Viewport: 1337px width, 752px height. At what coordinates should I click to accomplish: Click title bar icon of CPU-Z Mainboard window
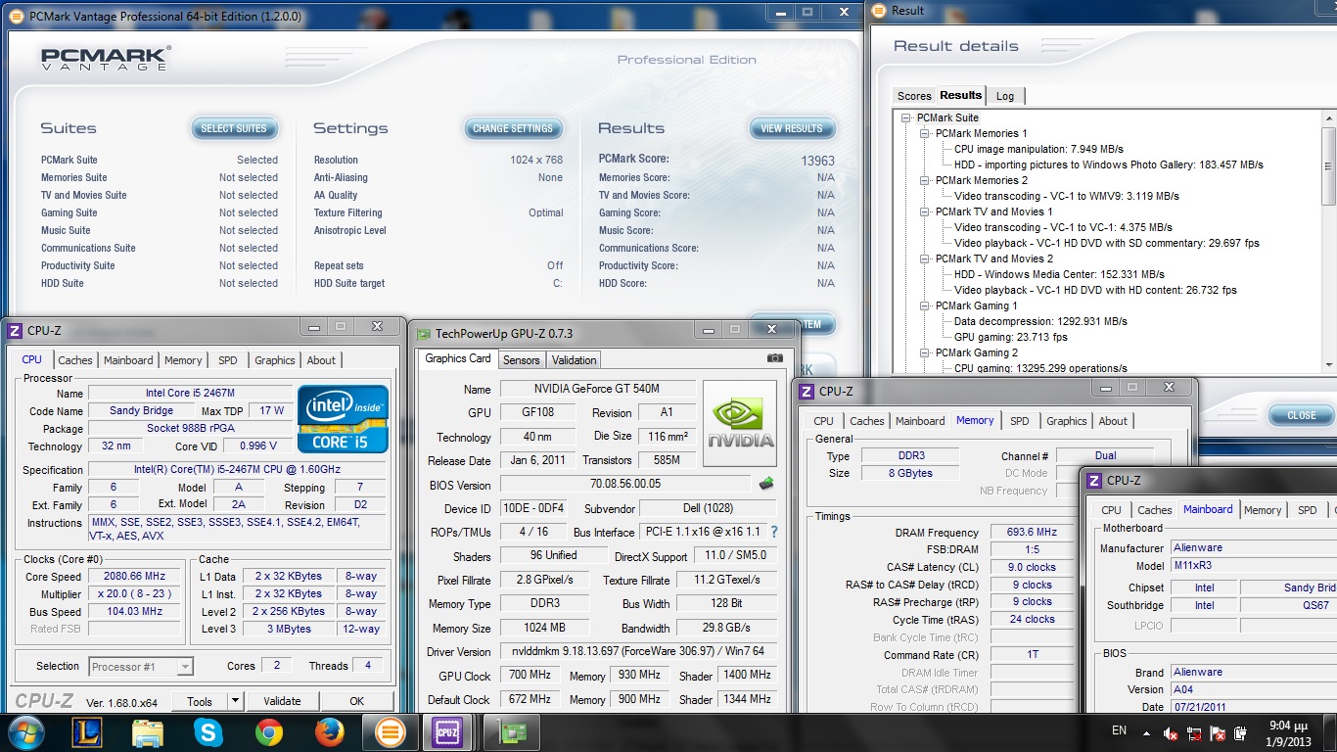tap(1093, 481)
